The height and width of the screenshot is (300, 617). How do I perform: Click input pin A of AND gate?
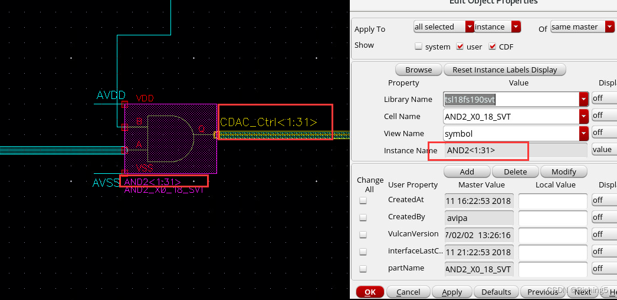[124, 150]
